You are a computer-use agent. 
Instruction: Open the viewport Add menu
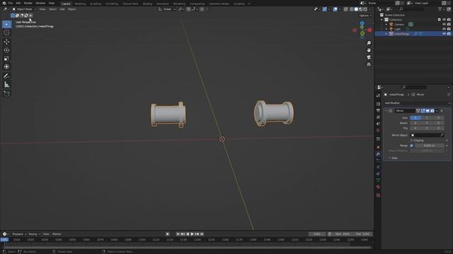pos(62,9)
